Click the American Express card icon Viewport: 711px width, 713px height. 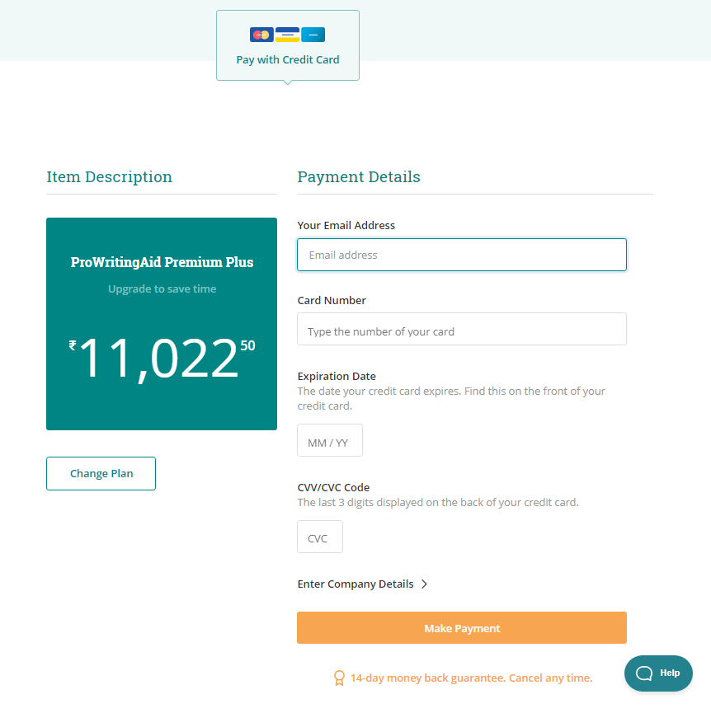313,35
